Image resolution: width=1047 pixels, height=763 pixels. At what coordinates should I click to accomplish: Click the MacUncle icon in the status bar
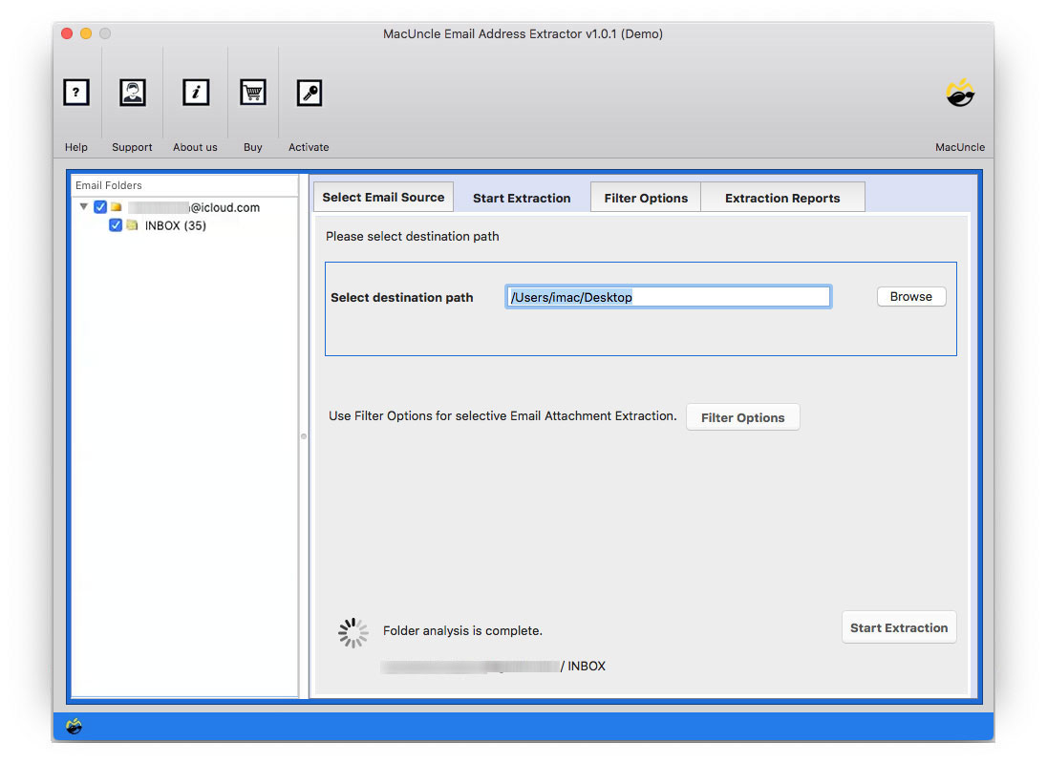point(75,726)
